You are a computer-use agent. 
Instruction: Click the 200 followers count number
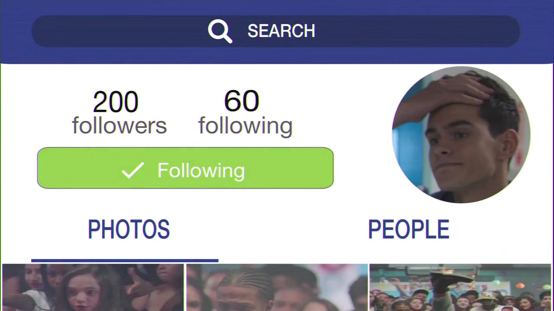(116, 102)
